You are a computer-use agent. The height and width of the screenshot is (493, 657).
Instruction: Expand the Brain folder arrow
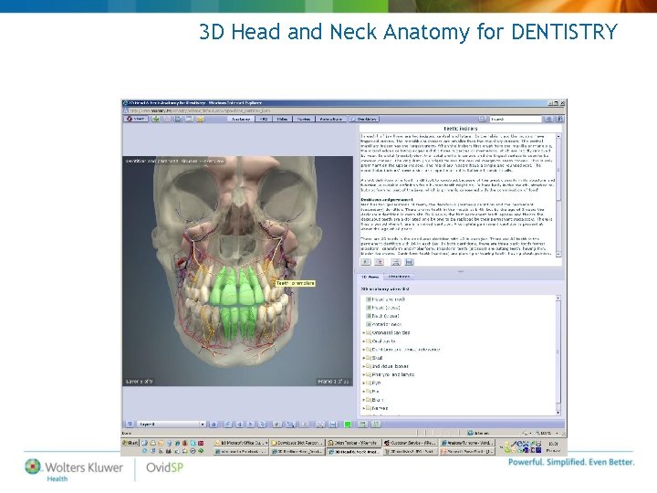pos(363,400)
